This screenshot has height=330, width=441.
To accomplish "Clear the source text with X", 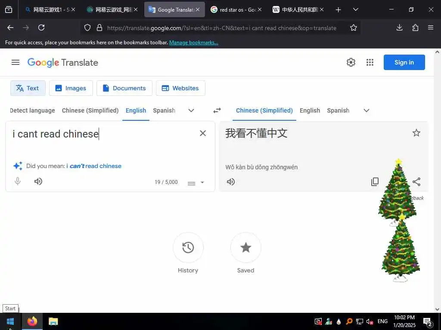I will (x=203, y=133).
